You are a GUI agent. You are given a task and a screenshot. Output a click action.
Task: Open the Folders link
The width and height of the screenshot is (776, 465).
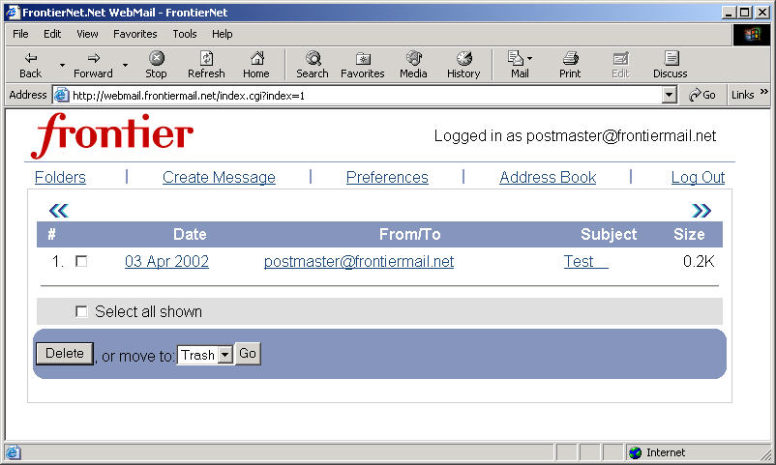click(x=60, y=177)
